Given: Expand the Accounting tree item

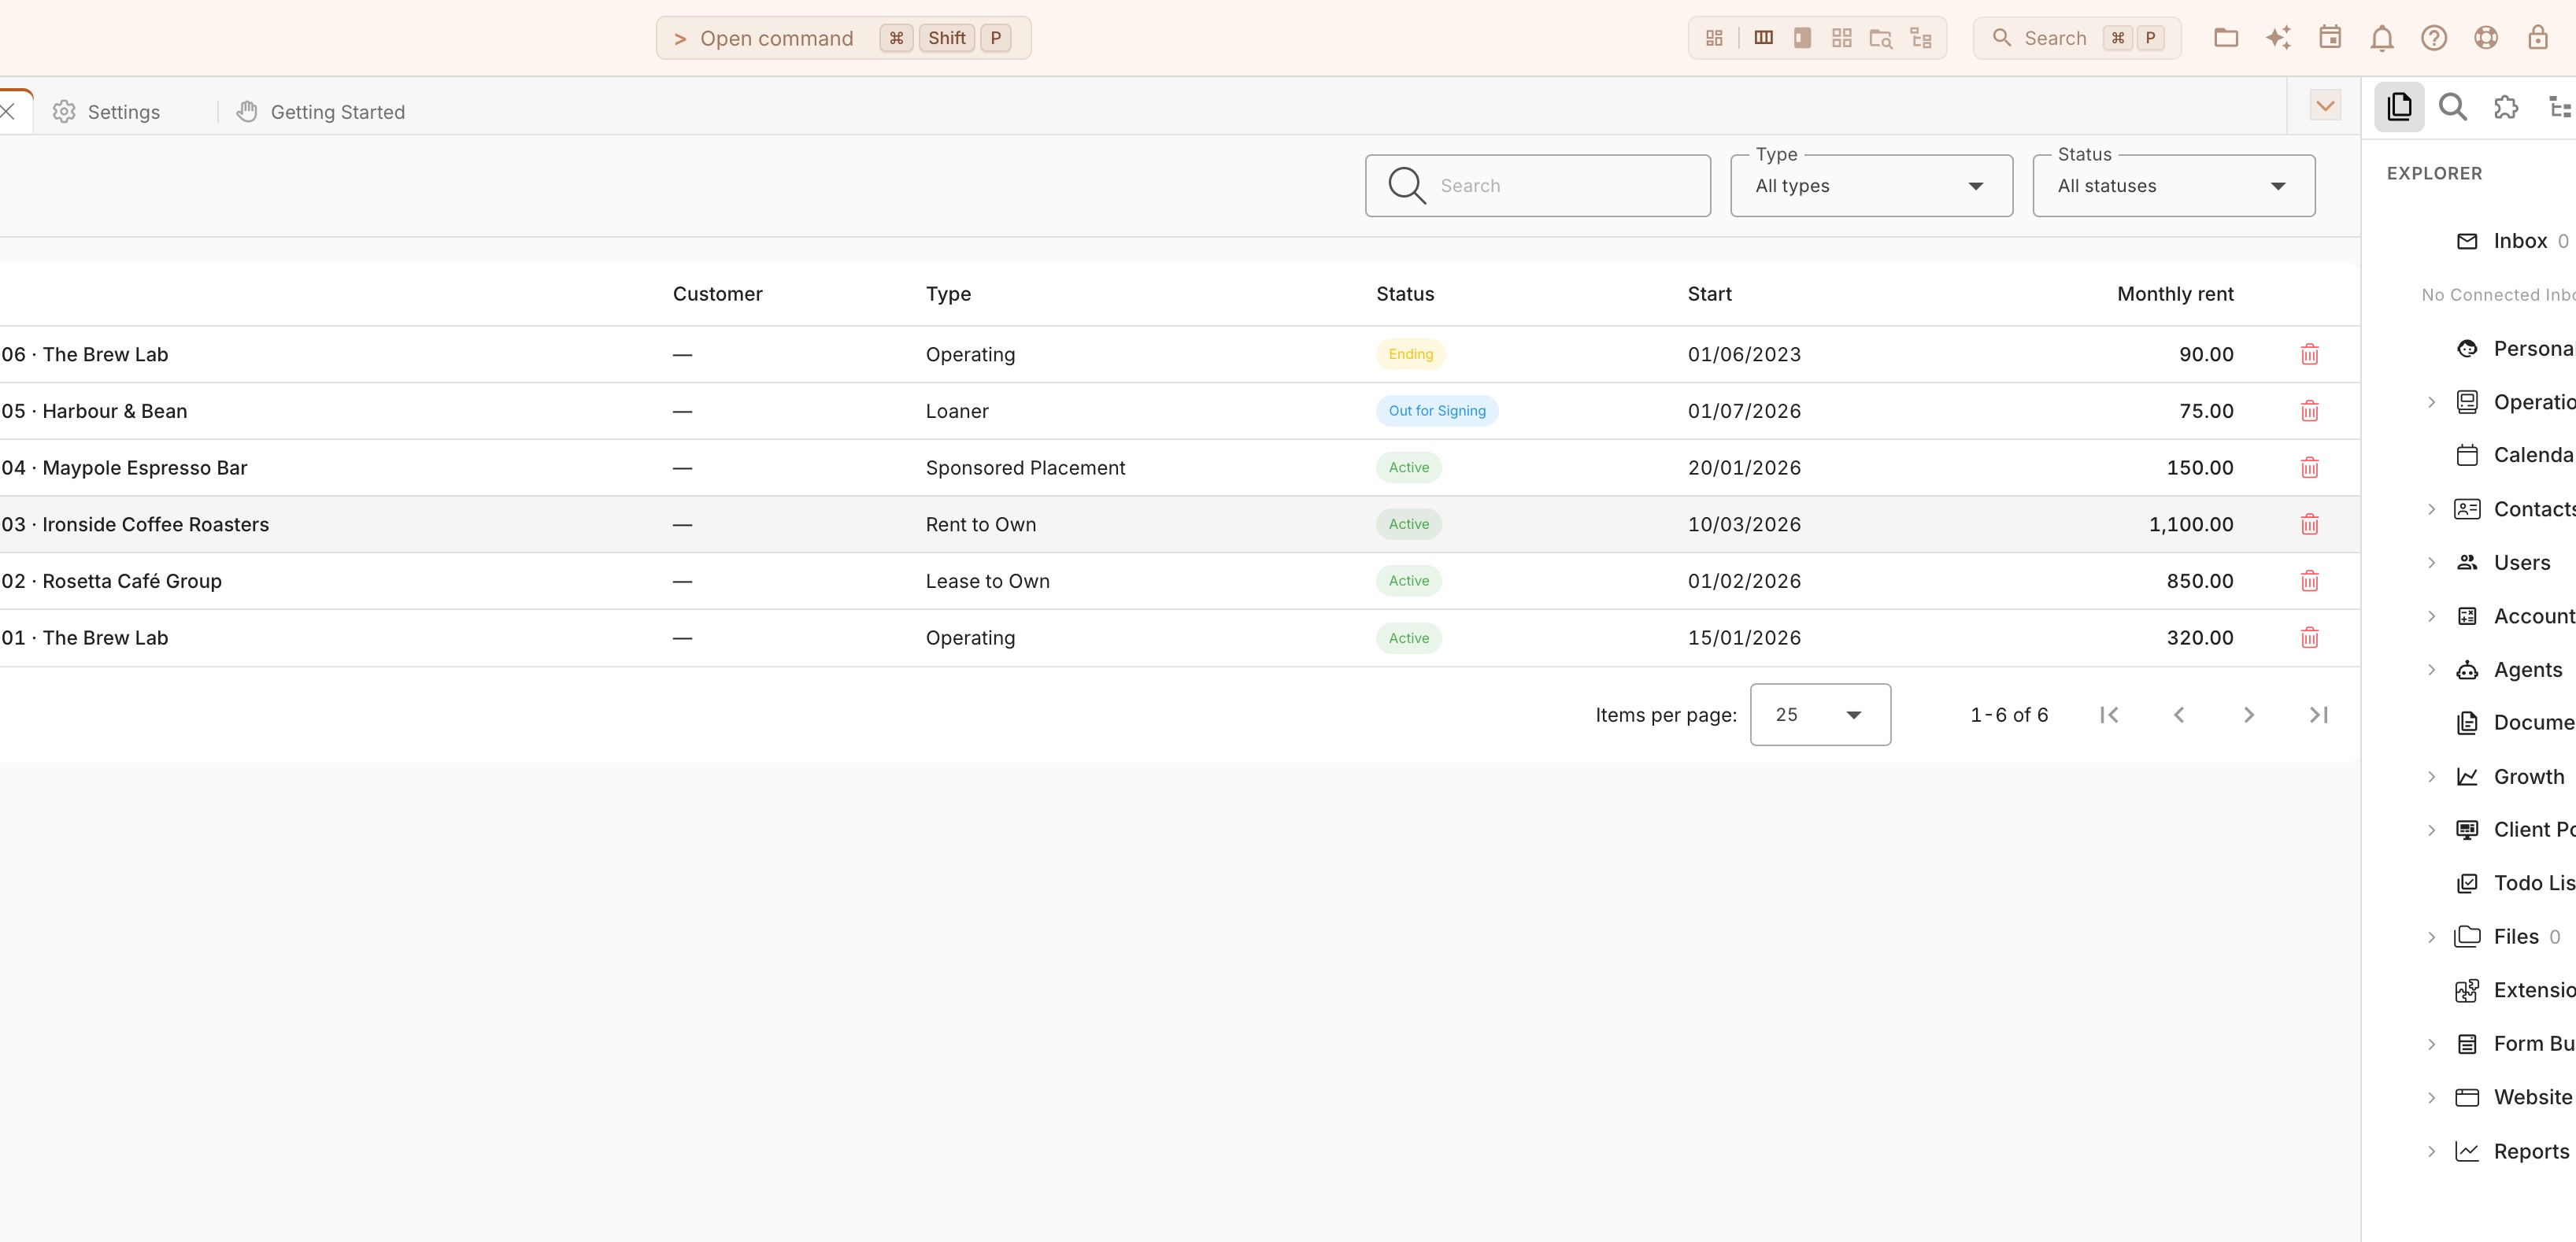Looking at the screenshot, I should coord(2431,616).
